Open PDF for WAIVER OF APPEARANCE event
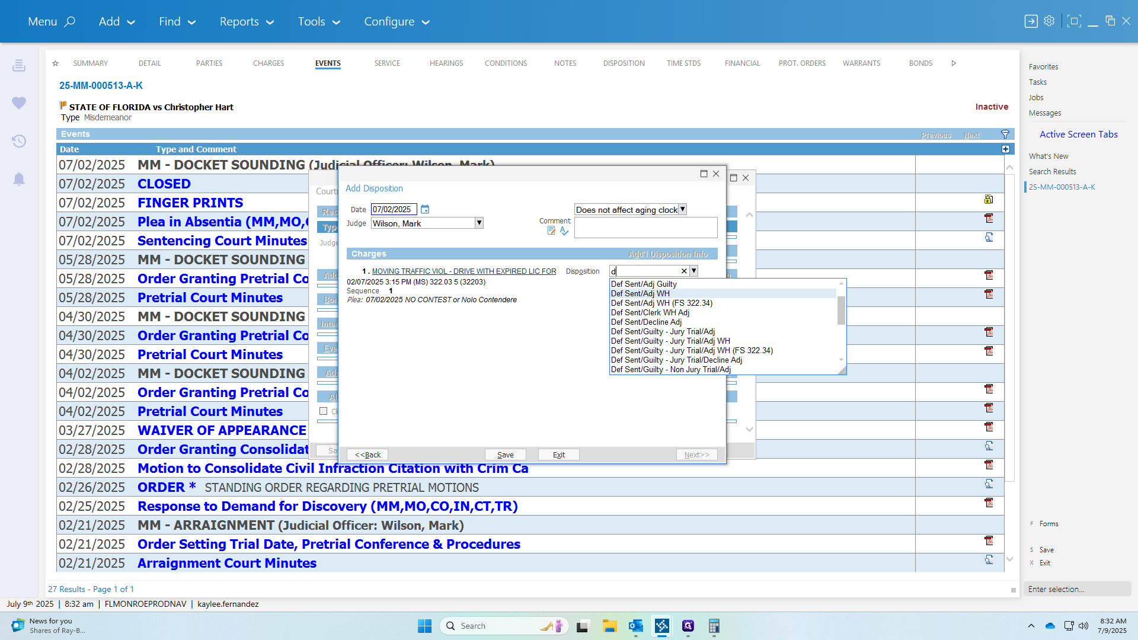 point(989,427)
